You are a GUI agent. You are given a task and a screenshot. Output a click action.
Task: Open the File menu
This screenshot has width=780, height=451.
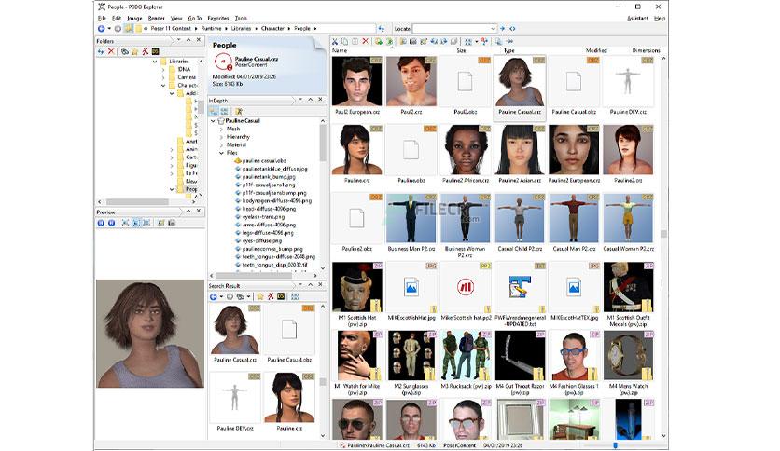pyautogui.click(x=102, y=19)
